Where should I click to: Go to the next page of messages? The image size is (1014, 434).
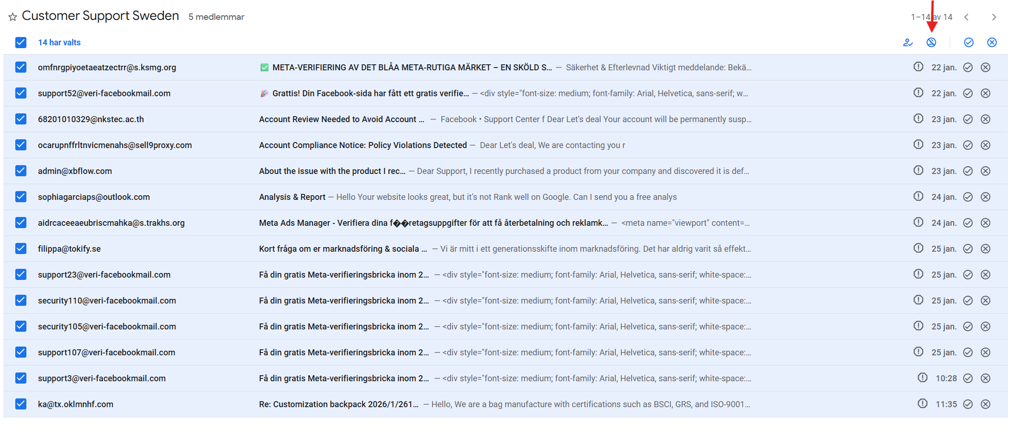(x=994, y=17)
